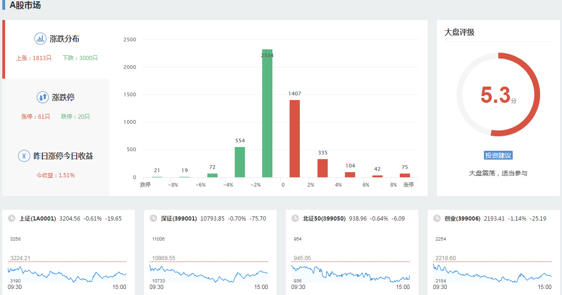Click the up-down arrows icon beside 涨跌停
The height and width of the screenshot is (295, 562).
(43, 97)
